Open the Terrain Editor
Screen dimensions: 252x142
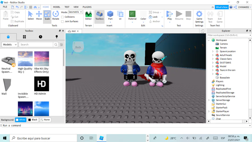pos(88,16)
